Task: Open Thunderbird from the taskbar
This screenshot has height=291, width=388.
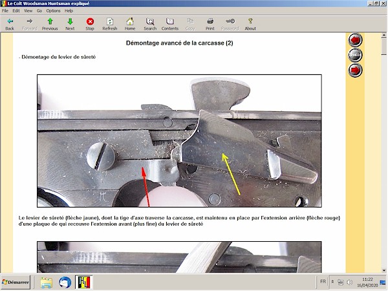Action: (65, 283)
